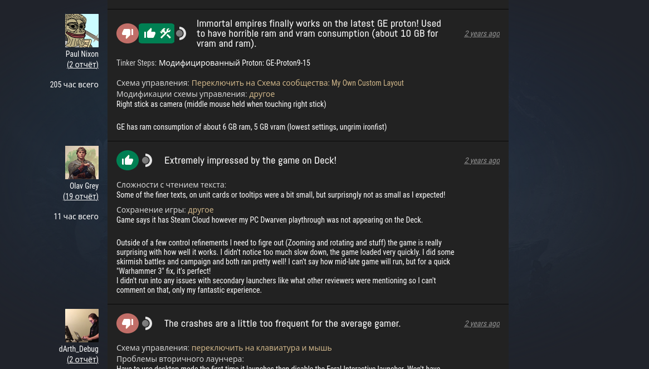Open Olav Grey's profile picture
Screen dimensions: 649x369
[81, 163]
